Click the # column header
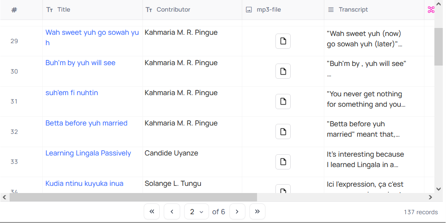The width and height of the screenshot is (446, 223). pyautogui.click(x=14, y=10)
